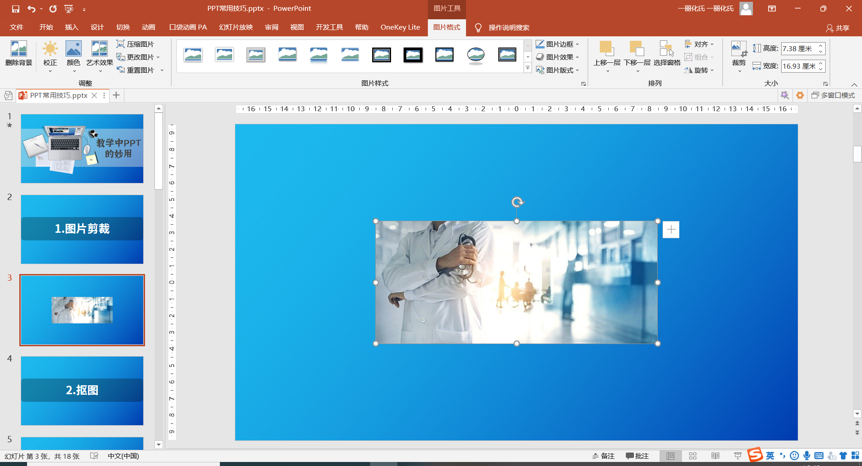Apply the first picture style thumbnail

pyautogui.click(x=193, y=55)
